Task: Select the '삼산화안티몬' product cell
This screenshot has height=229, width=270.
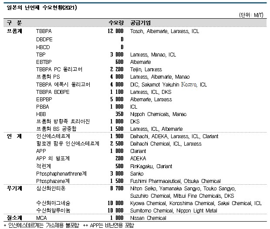Action: click(53, 188)
